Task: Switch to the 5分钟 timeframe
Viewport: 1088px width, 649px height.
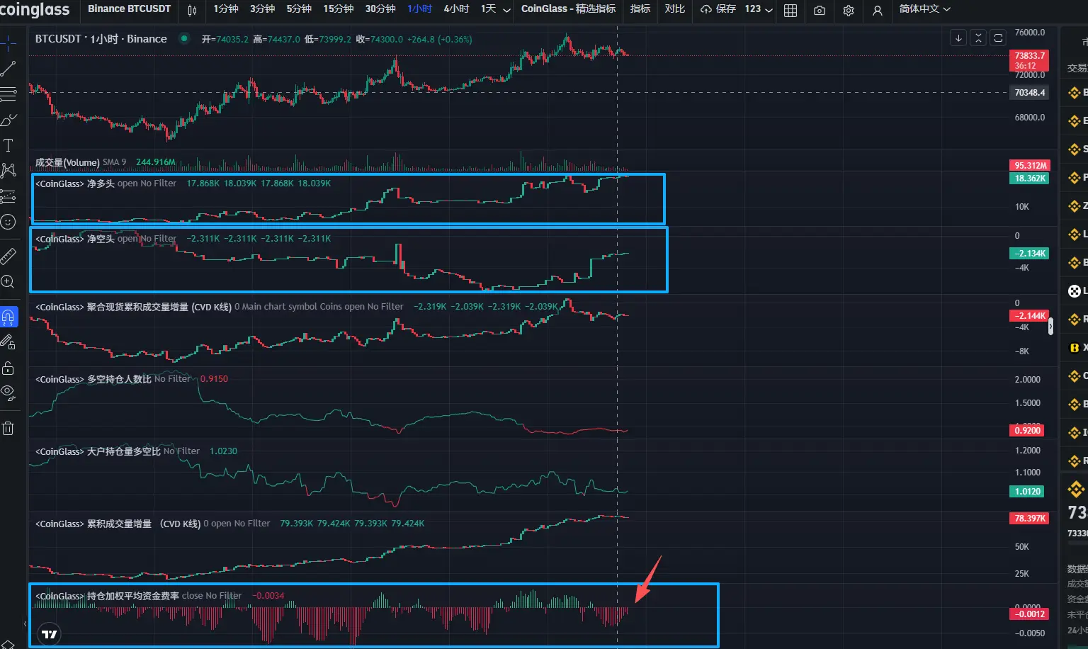Action: point(299,9)
